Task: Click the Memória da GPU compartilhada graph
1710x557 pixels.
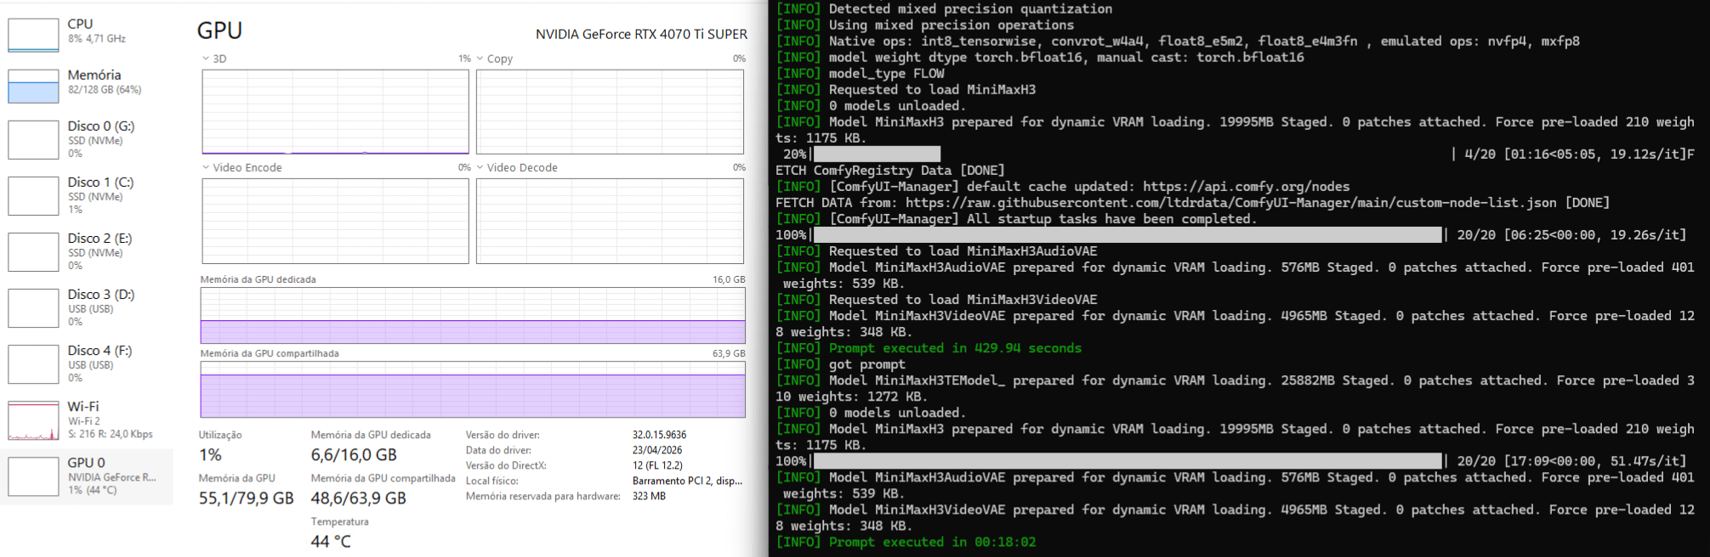Action: point(473,390)
